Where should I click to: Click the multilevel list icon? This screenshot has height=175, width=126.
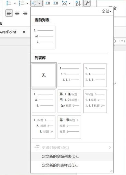34,3
